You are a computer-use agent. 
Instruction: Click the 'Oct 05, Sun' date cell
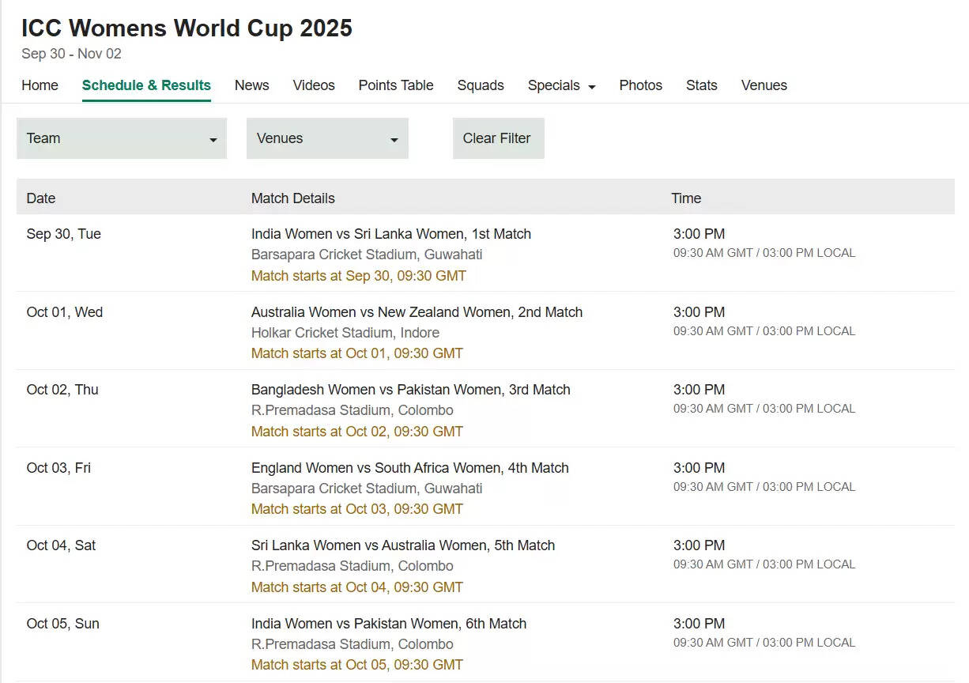click(63, 624)
